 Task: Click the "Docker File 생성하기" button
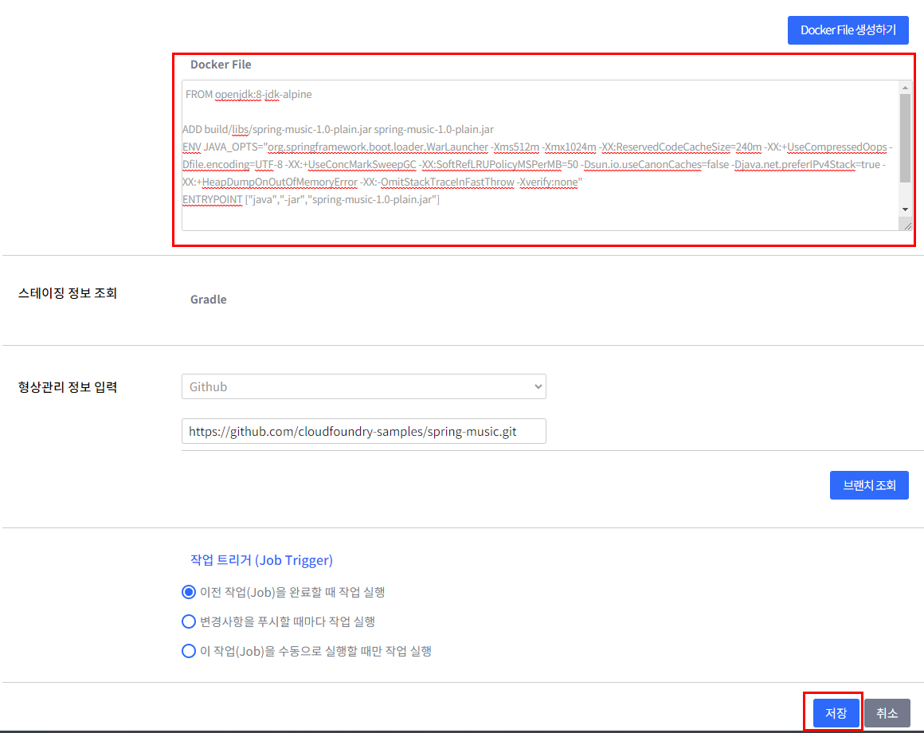click(848, 29)
